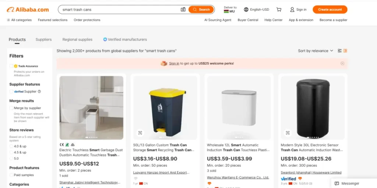
Task: Click the Verified Supplier help icon
Action: point(39,91)
